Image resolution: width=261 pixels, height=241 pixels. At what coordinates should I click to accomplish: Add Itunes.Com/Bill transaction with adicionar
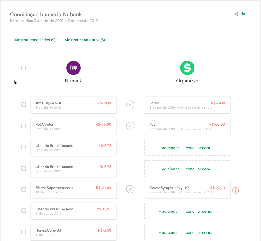[x=169, y=232]
